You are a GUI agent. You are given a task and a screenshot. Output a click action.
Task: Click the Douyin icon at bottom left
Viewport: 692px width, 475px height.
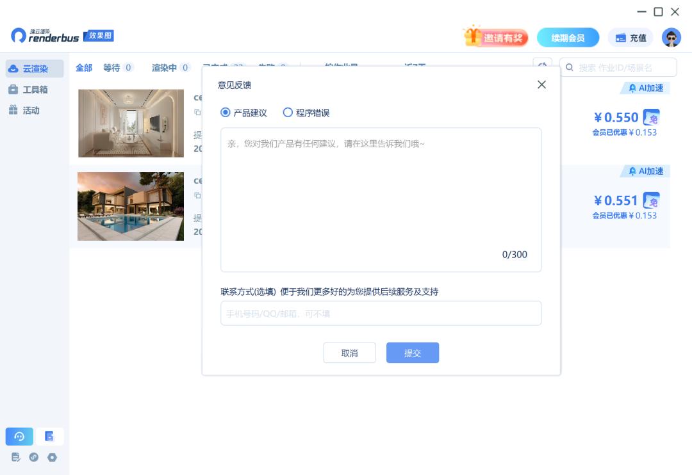34,458
